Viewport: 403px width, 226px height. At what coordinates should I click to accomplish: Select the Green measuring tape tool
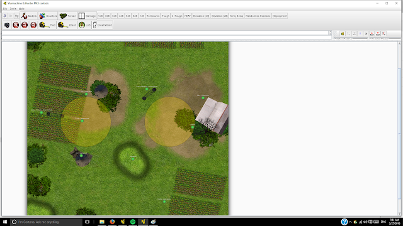[x=67, y=25]
